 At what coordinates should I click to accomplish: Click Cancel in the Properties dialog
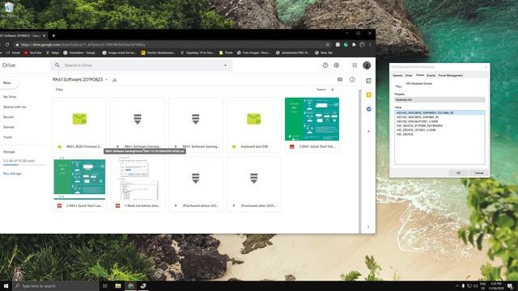(478, 173)
